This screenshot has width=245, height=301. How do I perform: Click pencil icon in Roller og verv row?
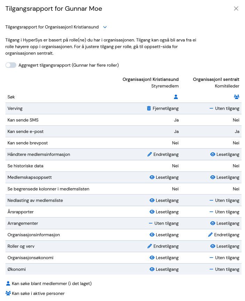pyautogui.click(x=150, y=246)
